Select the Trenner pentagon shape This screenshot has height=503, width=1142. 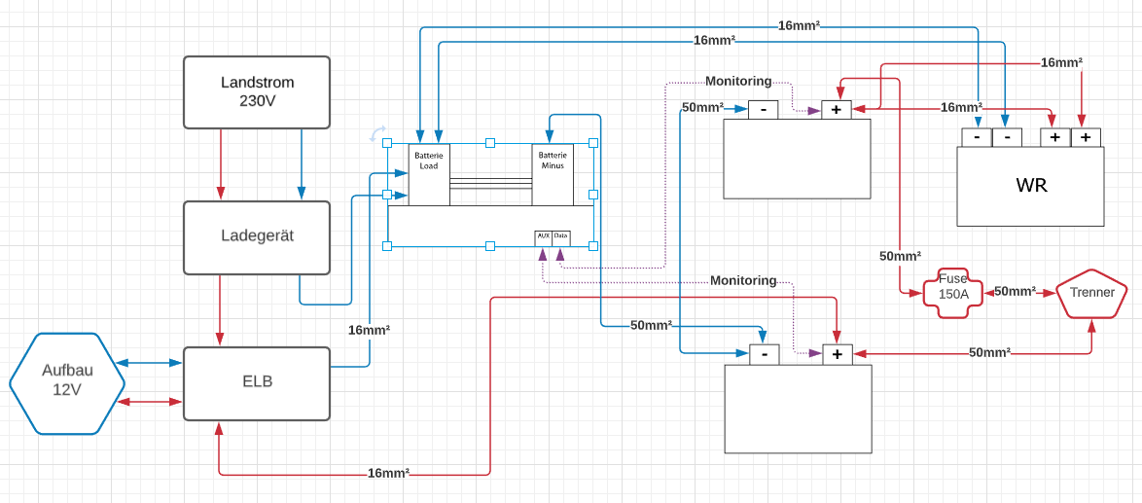coord(1091,293)
